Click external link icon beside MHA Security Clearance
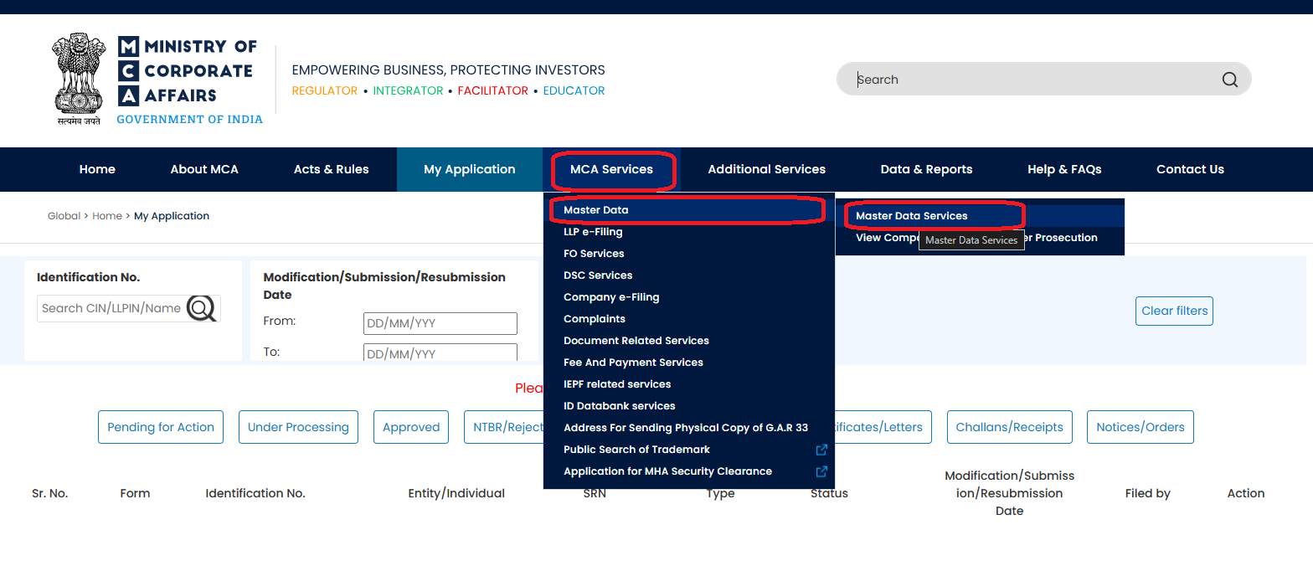The height and width of the screenshot is (566, 1313). pyautogui.click(x=821, y=471)
